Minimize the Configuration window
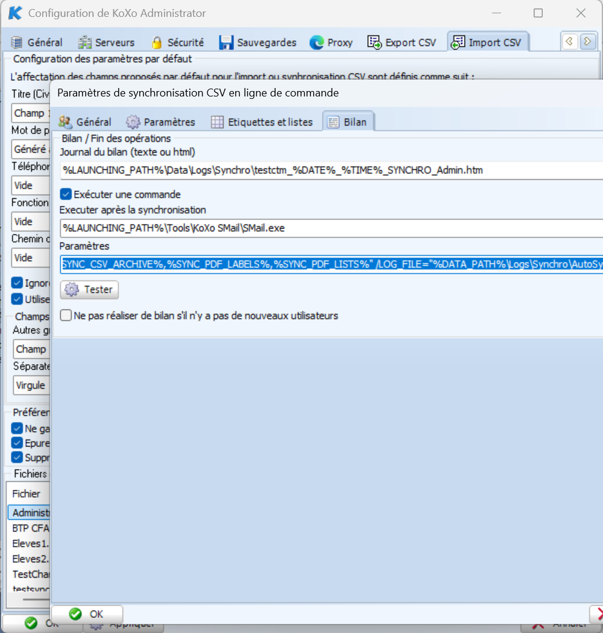The image size is (603, 633). [496, 13]
